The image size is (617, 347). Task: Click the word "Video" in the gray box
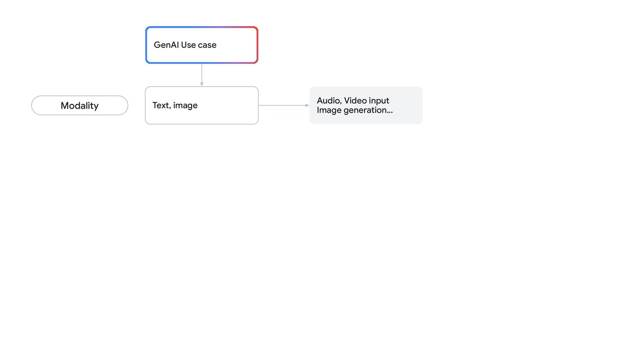click(x=355, y=101)
